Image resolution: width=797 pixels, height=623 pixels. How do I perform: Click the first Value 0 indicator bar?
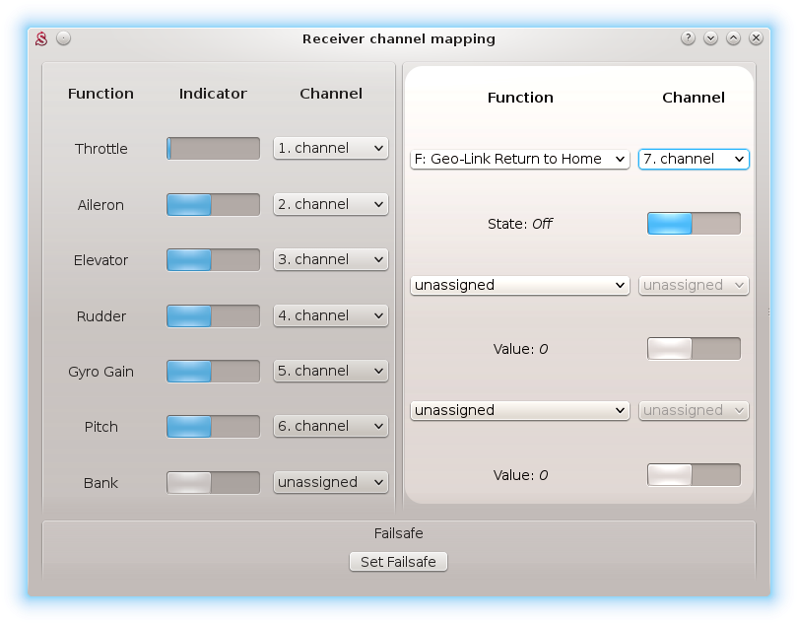click(694, 349)
